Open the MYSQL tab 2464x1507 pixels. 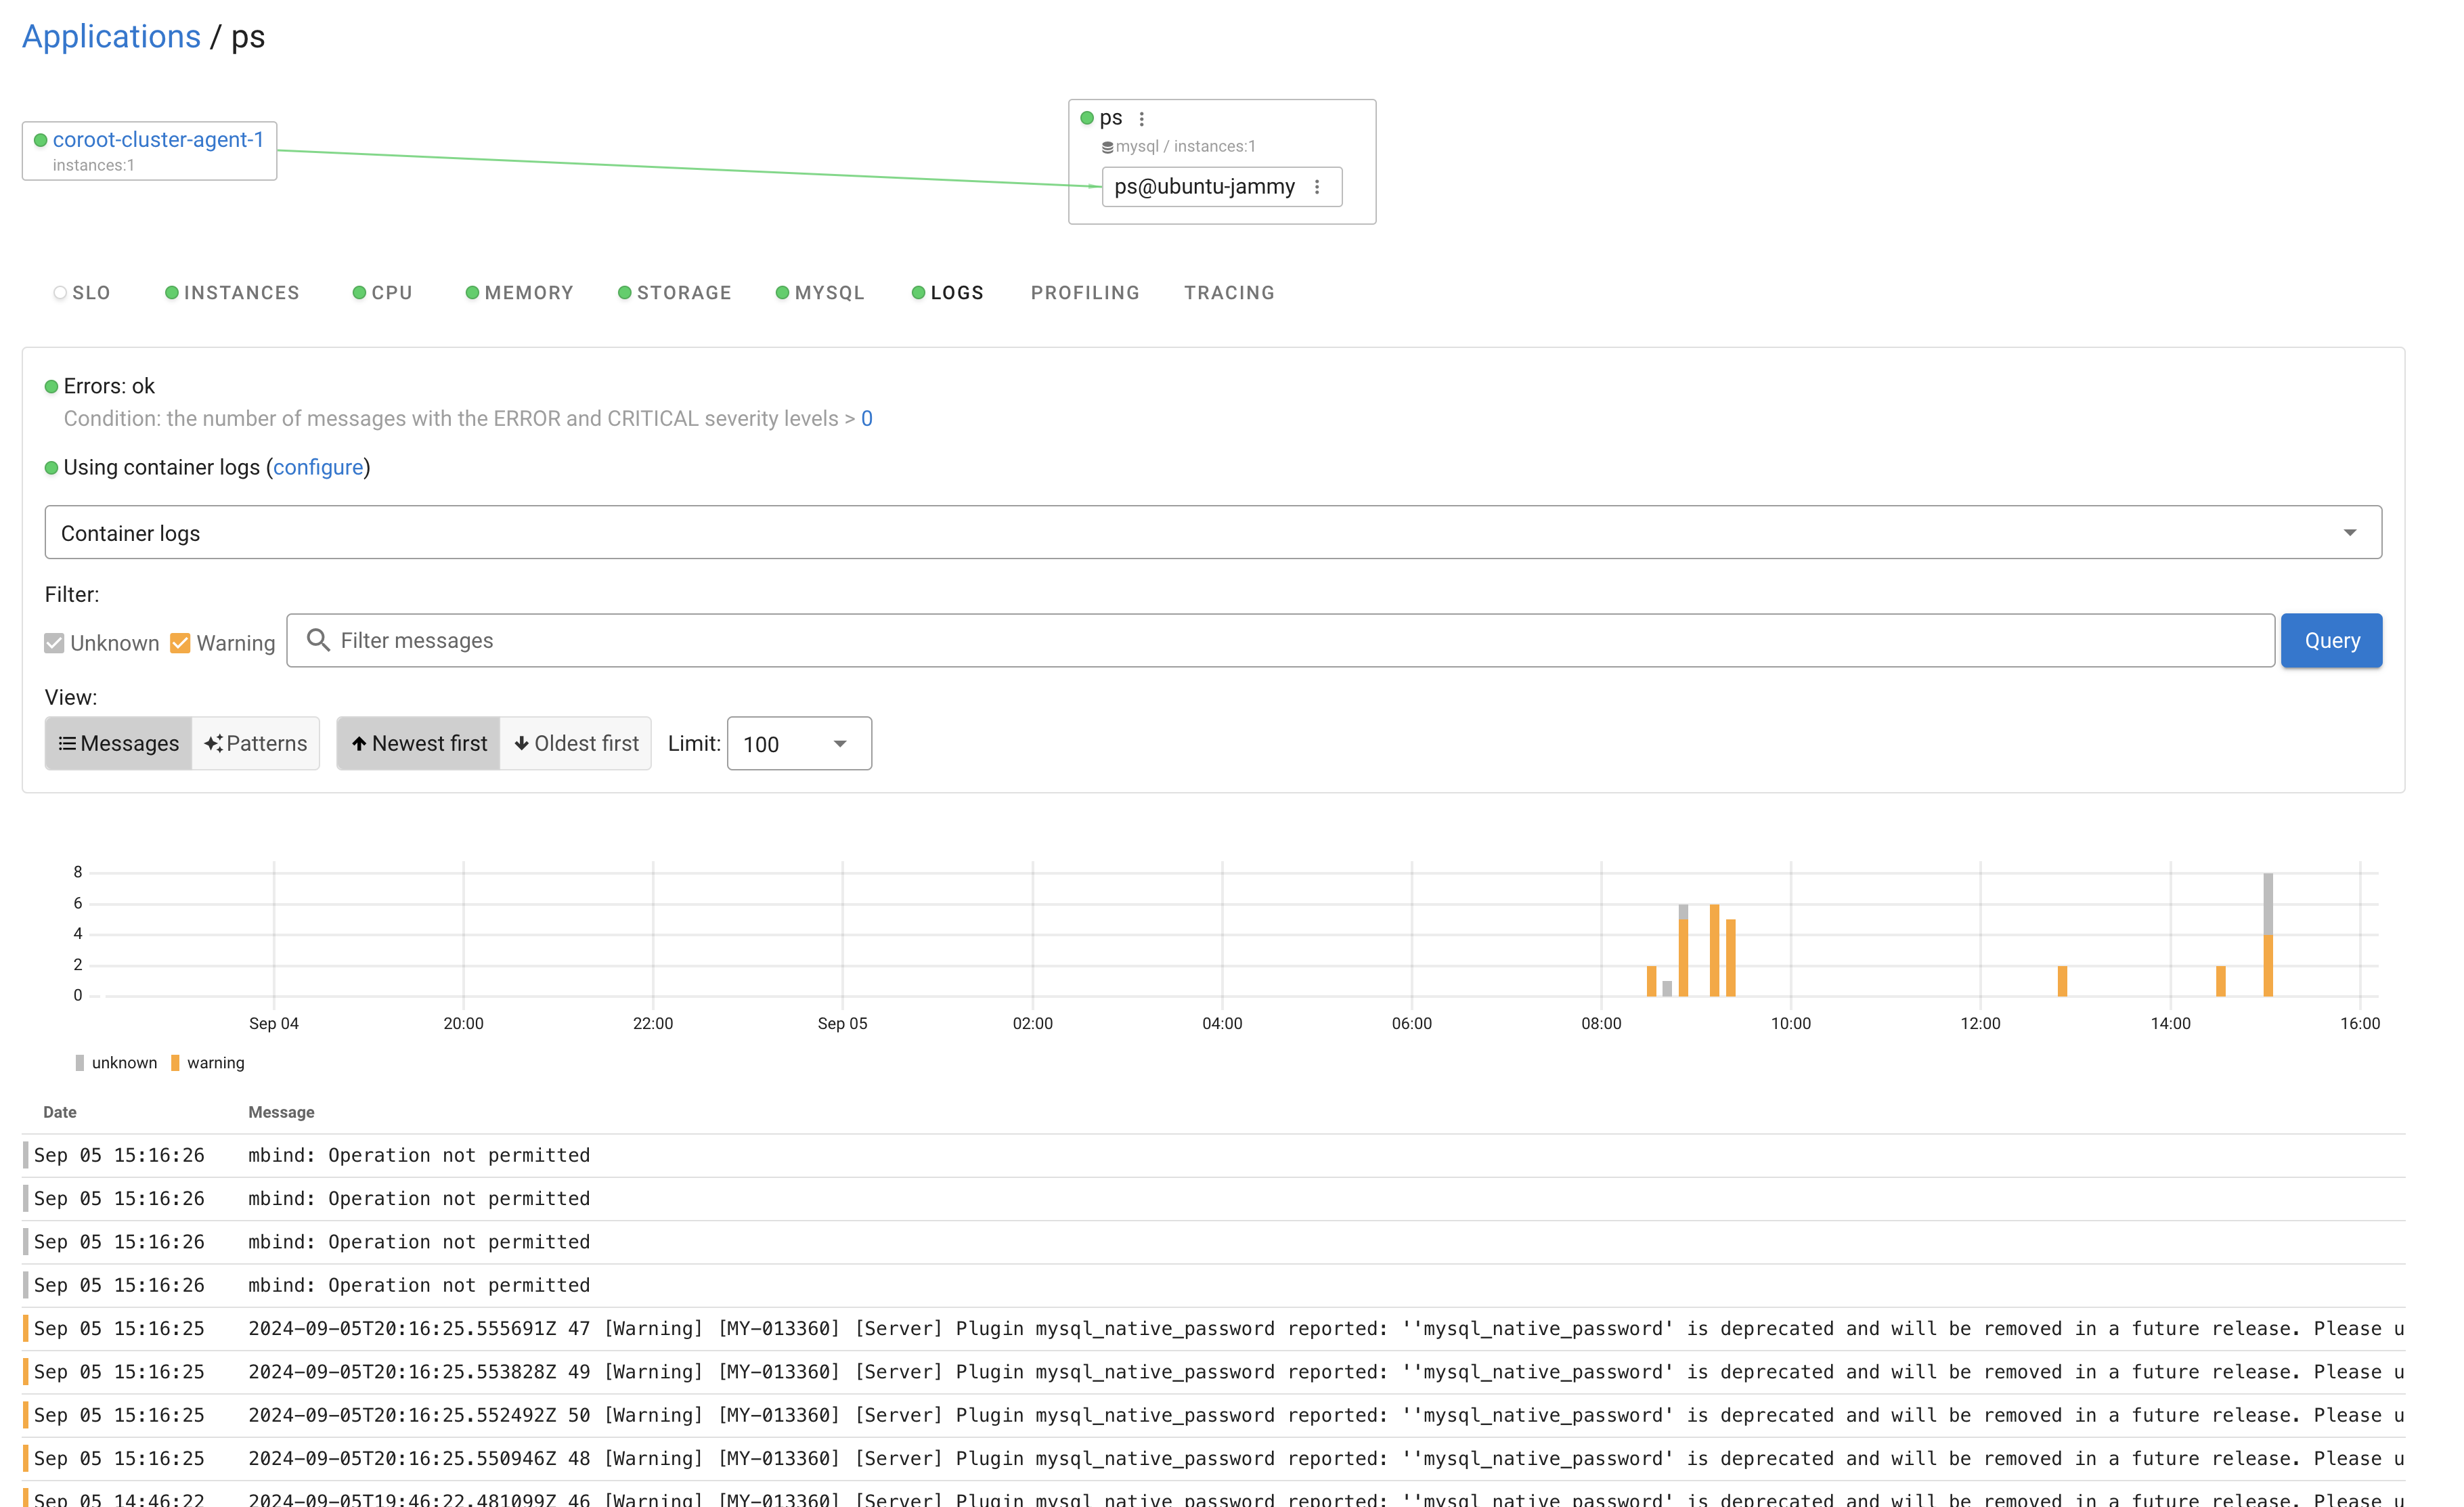(820, 293)
